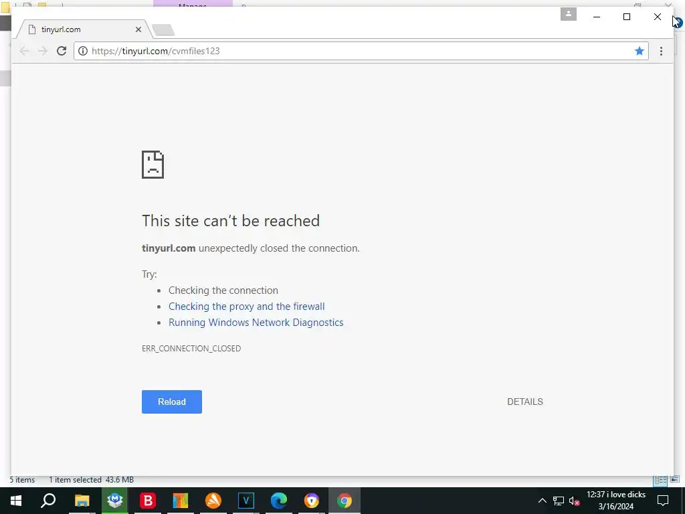Viewport: 685px width, 514px height.
Task: Maximize the Chrome window
Action: [626, 17]
